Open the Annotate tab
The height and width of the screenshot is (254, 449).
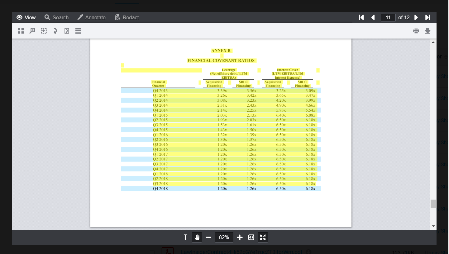(x=92, y=17)
